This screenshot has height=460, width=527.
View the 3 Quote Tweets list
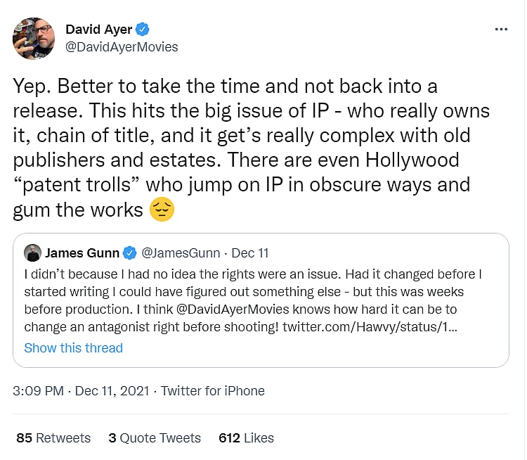pos(155,437)
